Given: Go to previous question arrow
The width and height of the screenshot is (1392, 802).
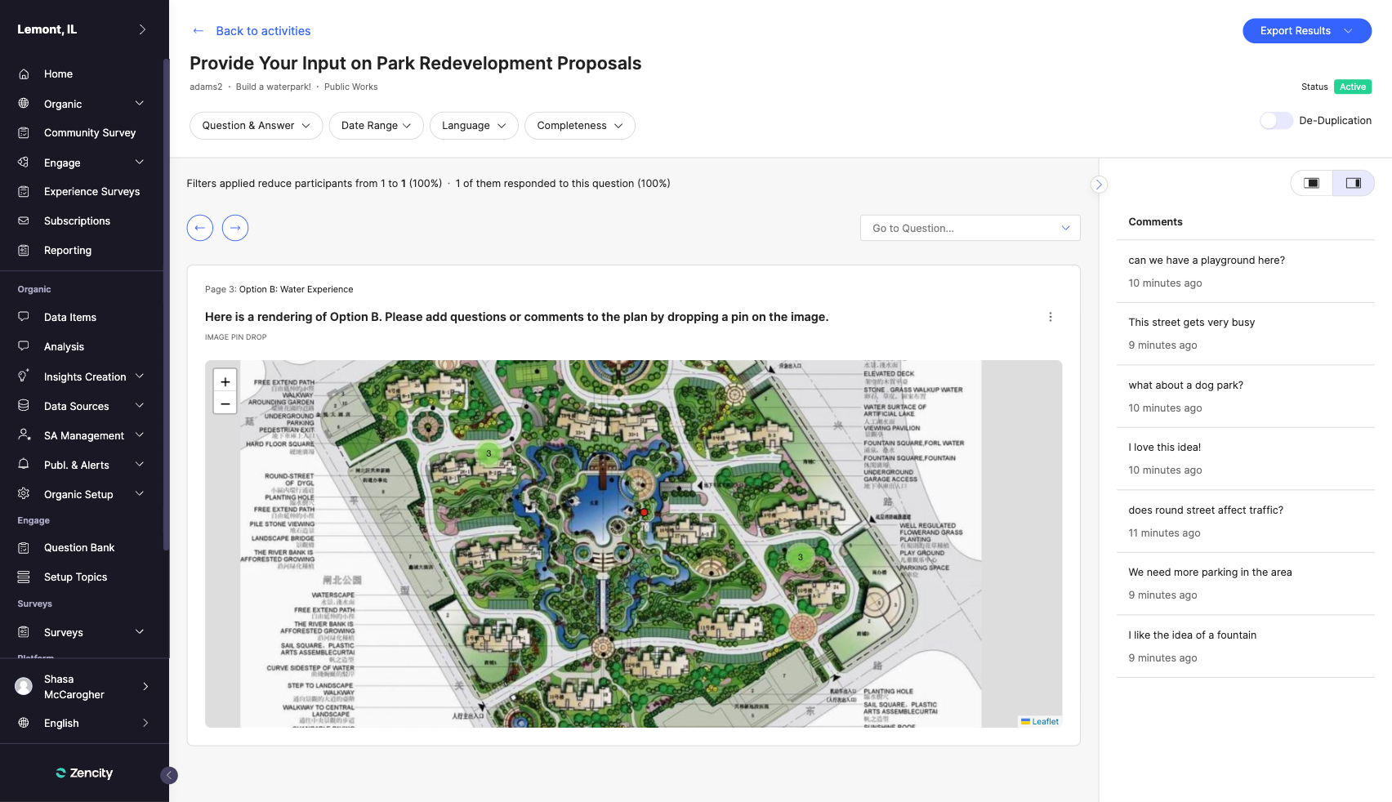Looking at the screenshot, I should 200,228.
